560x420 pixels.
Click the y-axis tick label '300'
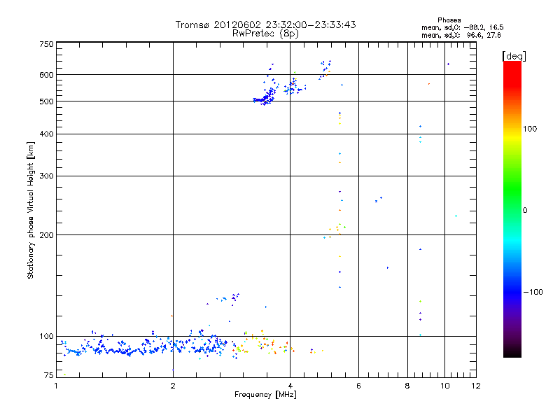pyautogui.click(x=47, y=176)
